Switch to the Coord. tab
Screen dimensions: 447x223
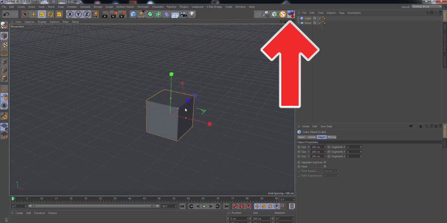(311, 137)
